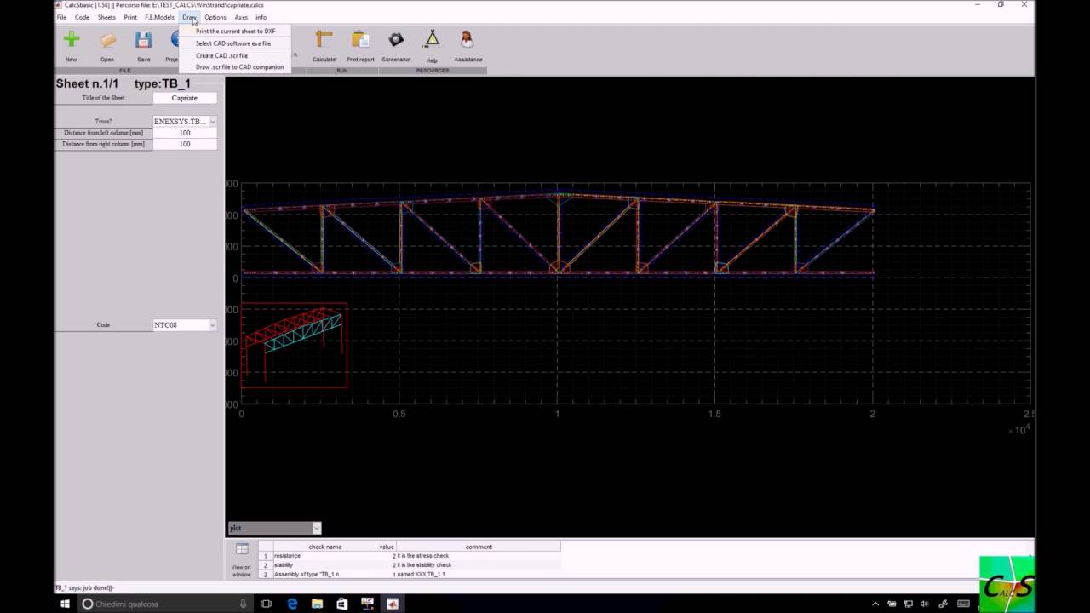Edit Distance from left column value
The width and height of the screenshot is (1090, 613).
185,133
